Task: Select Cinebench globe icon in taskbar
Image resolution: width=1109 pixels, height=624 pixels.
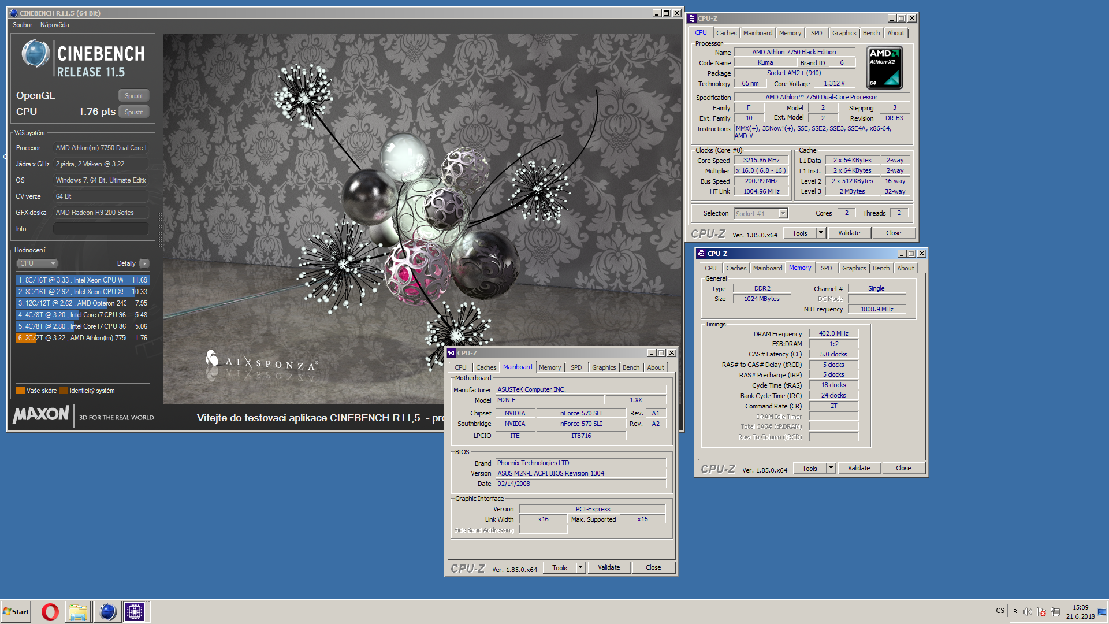Action: (107, 611)
